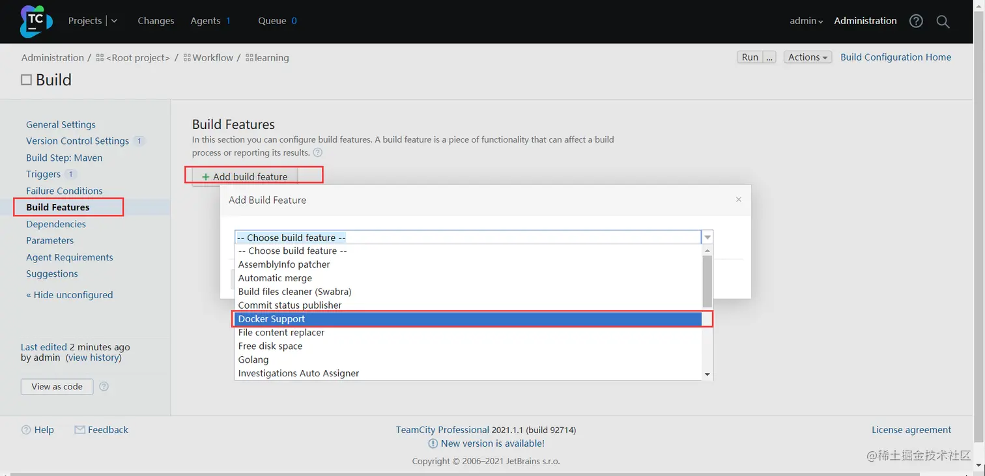Open the admin user dropdown
The height and width of the screenshot is (476, 985).
807,21
